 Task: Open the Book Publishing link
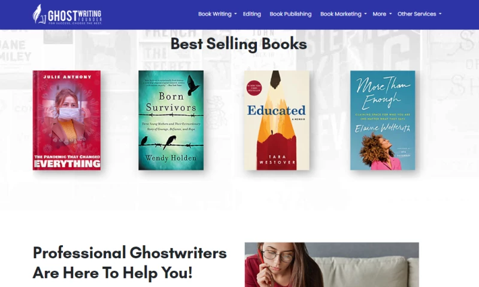click(290, 14)
